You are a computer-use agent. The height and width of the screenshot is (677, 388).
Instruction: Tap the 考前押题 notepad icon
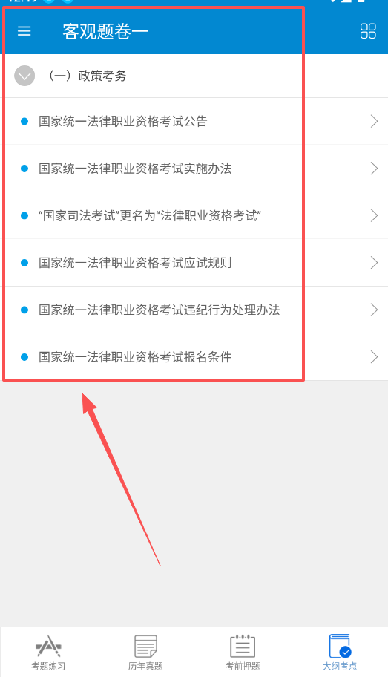point(243,646)
